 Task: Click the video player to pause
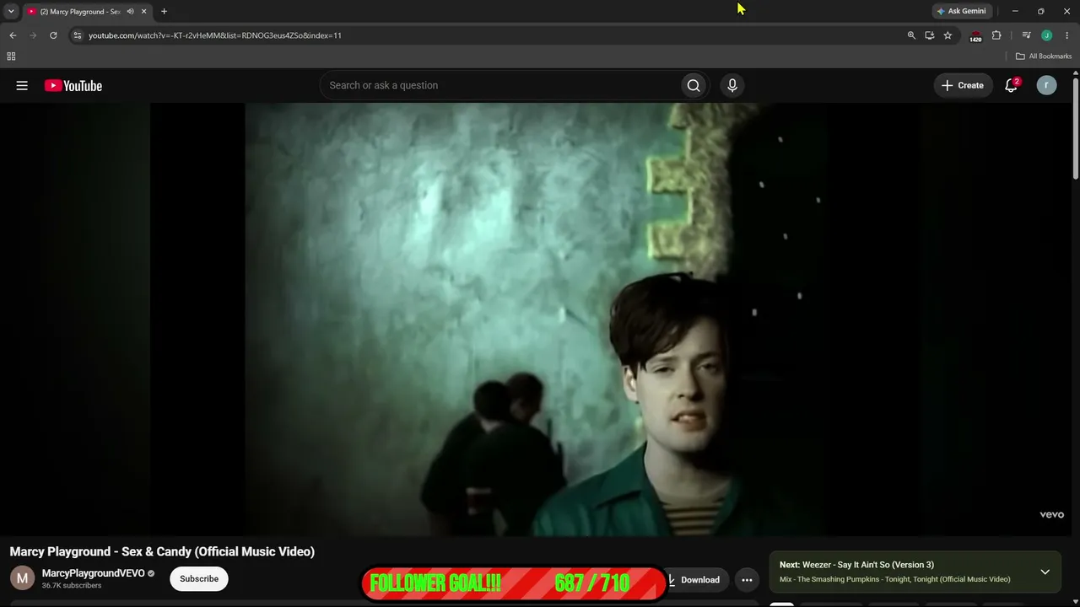pos(536,319)
